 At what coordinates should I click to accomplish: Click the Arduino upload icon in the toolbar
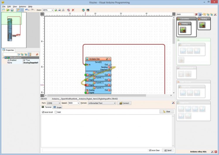88,10
